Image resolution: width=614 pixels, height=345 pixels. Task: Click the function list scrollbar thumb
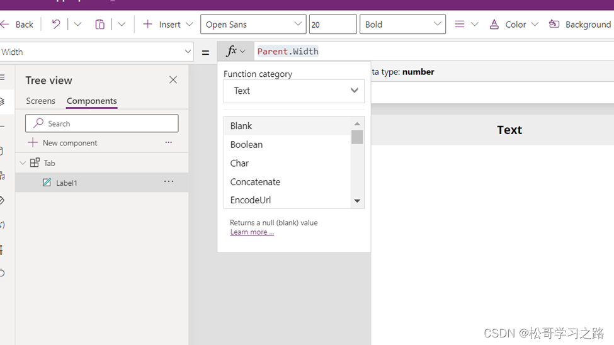tap(357, 137)
